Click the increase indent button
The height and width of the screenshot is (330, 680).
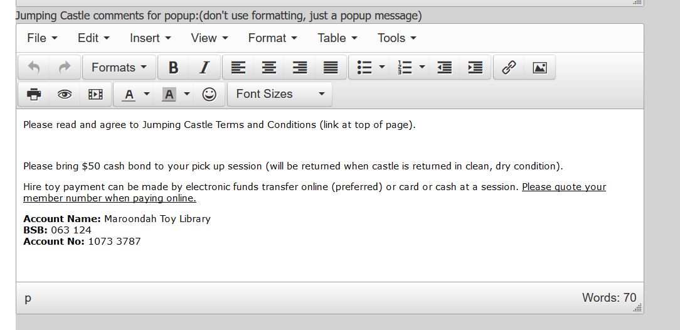pyautogui.click(x=475, y=68)
